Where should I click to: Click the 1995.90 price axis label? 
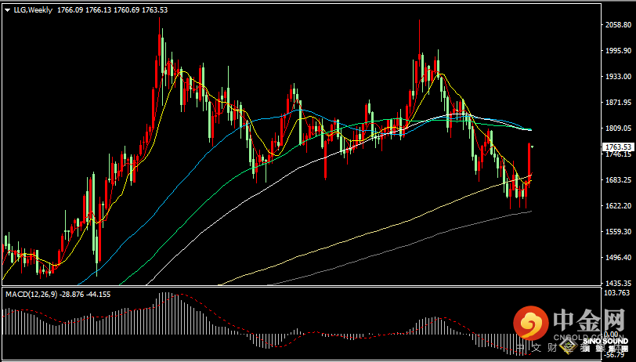[618, 51]
